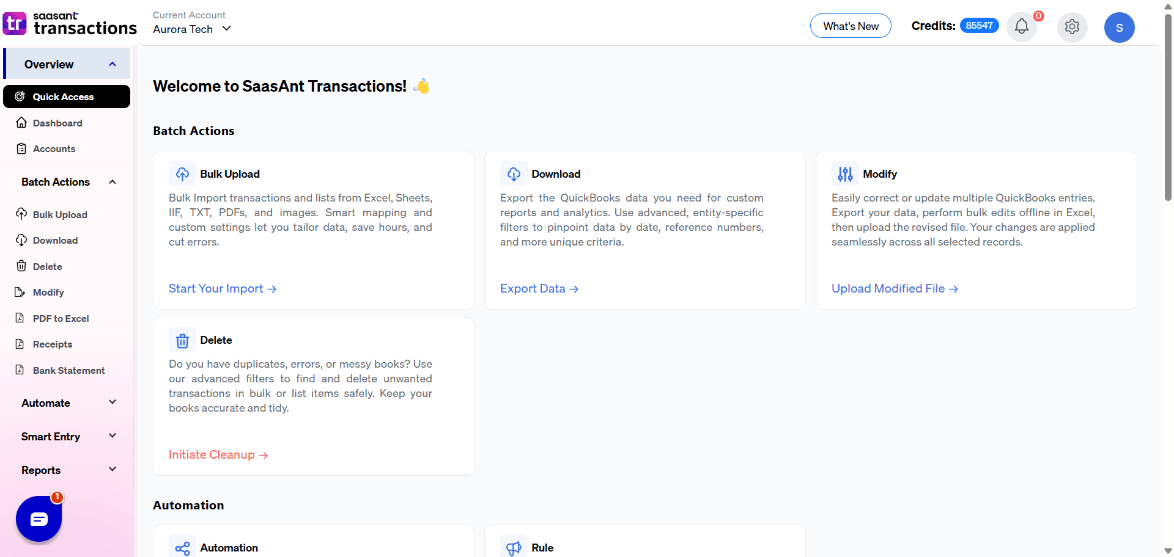The height and width of the screenshot is (557, 1174).
Task: Click the credits badge 85547
Action: click(979, 26)
